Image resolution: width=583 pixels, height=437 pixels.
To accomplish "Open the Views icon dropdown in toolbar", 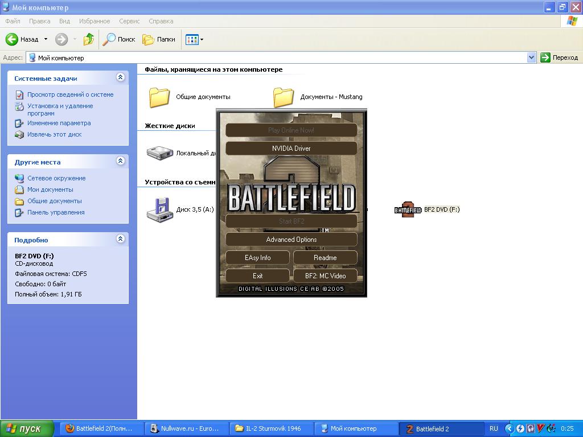I will [195, 39].
